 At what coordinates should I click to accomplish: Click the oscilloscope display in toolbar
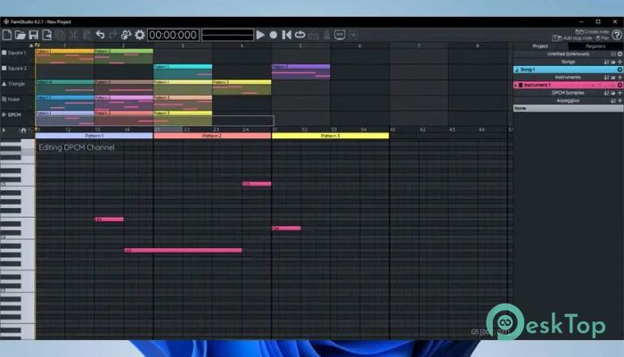(227, 35)
